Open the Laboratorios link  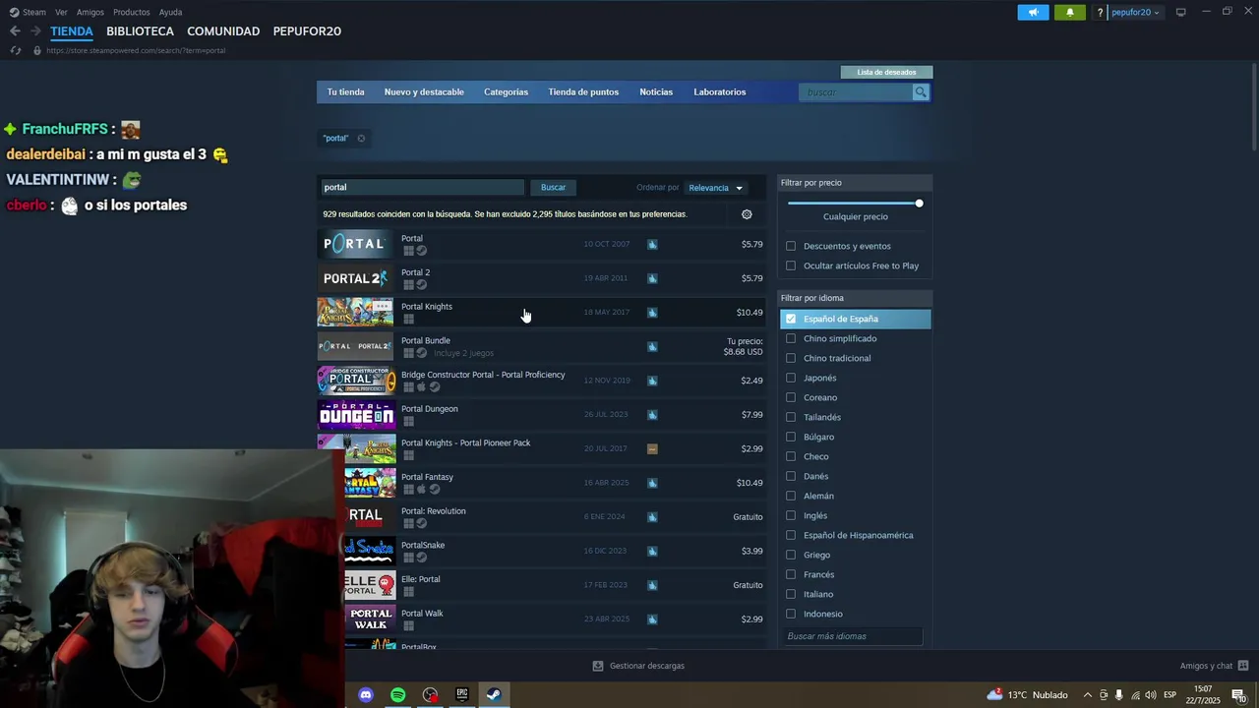719,92
